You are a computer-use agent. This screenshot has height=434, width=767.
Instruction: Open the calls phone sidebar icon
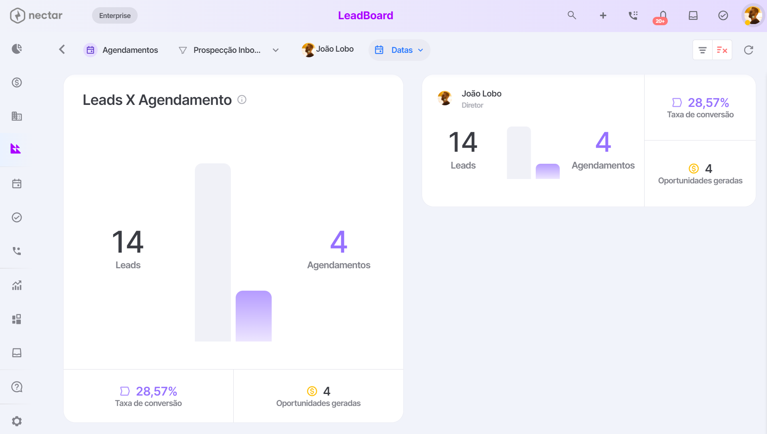click(x=17, y=251)
